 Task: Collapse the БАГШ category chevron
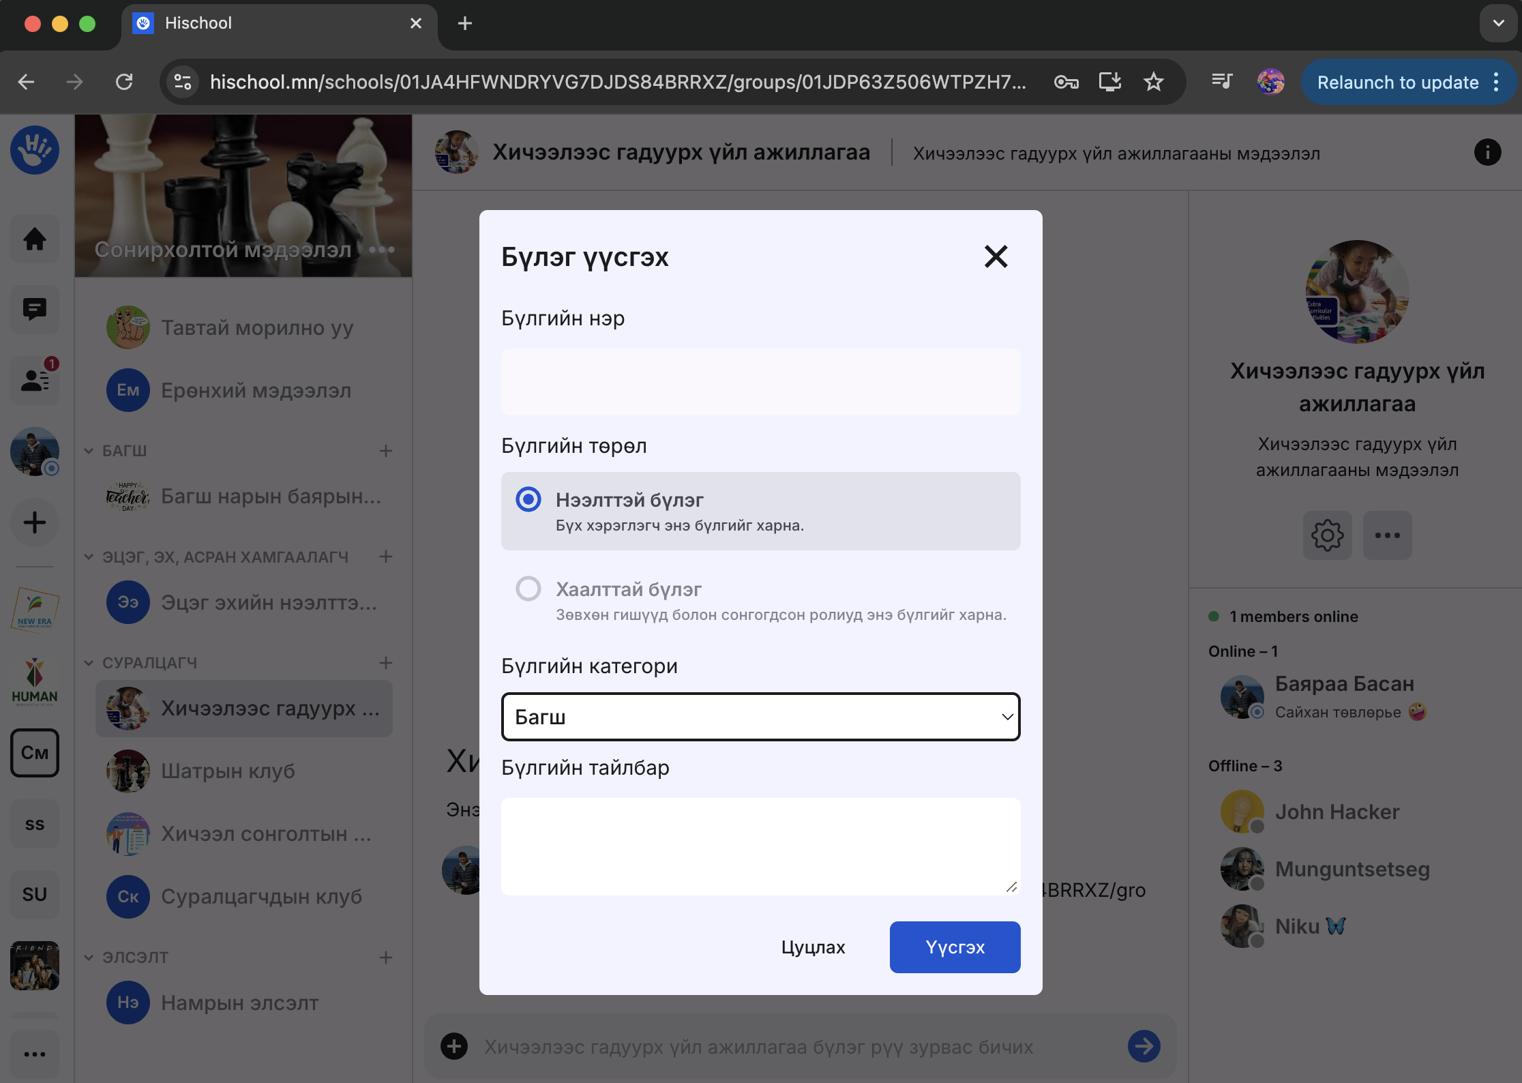coord(89,451)
